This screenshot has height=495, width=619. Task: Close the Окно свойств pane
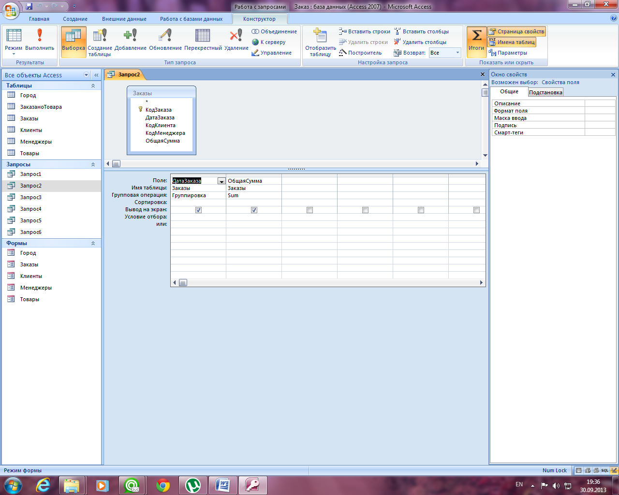pos(613,74)
